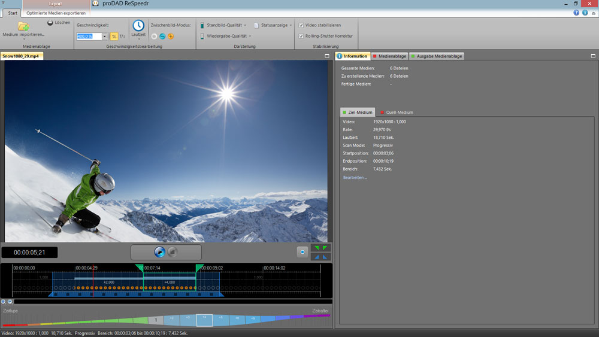Uncheck Rolling-Shutter Korrektur
This screenshot has width=599, height=337.
click(301, 36)
